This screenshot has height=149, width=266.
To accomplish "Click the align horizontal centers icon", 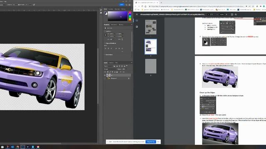I will click(108, 48).
